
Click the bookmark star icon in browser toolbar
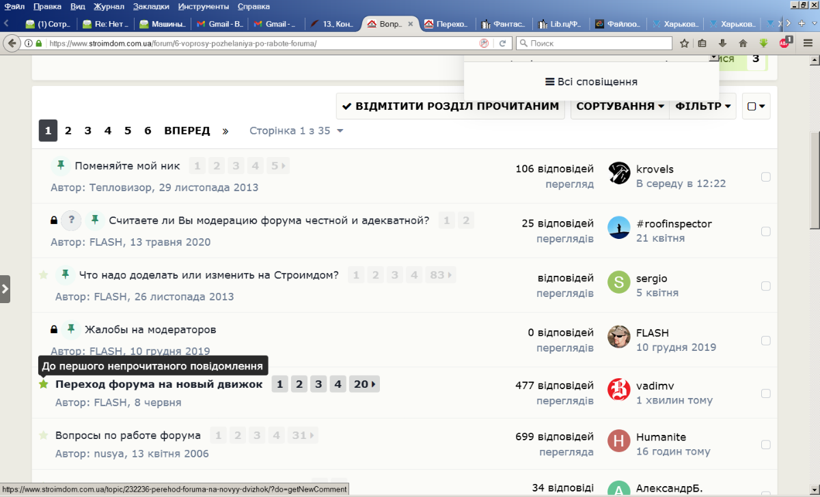click(685, 43)
